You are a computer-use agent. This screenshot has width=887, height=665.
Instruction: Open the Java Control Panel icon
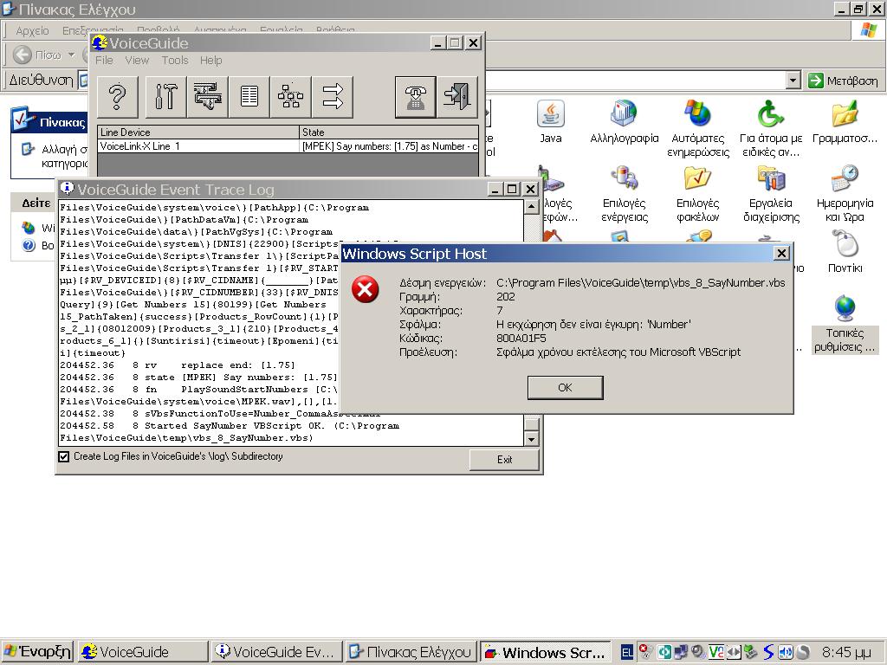click(550, 122)
